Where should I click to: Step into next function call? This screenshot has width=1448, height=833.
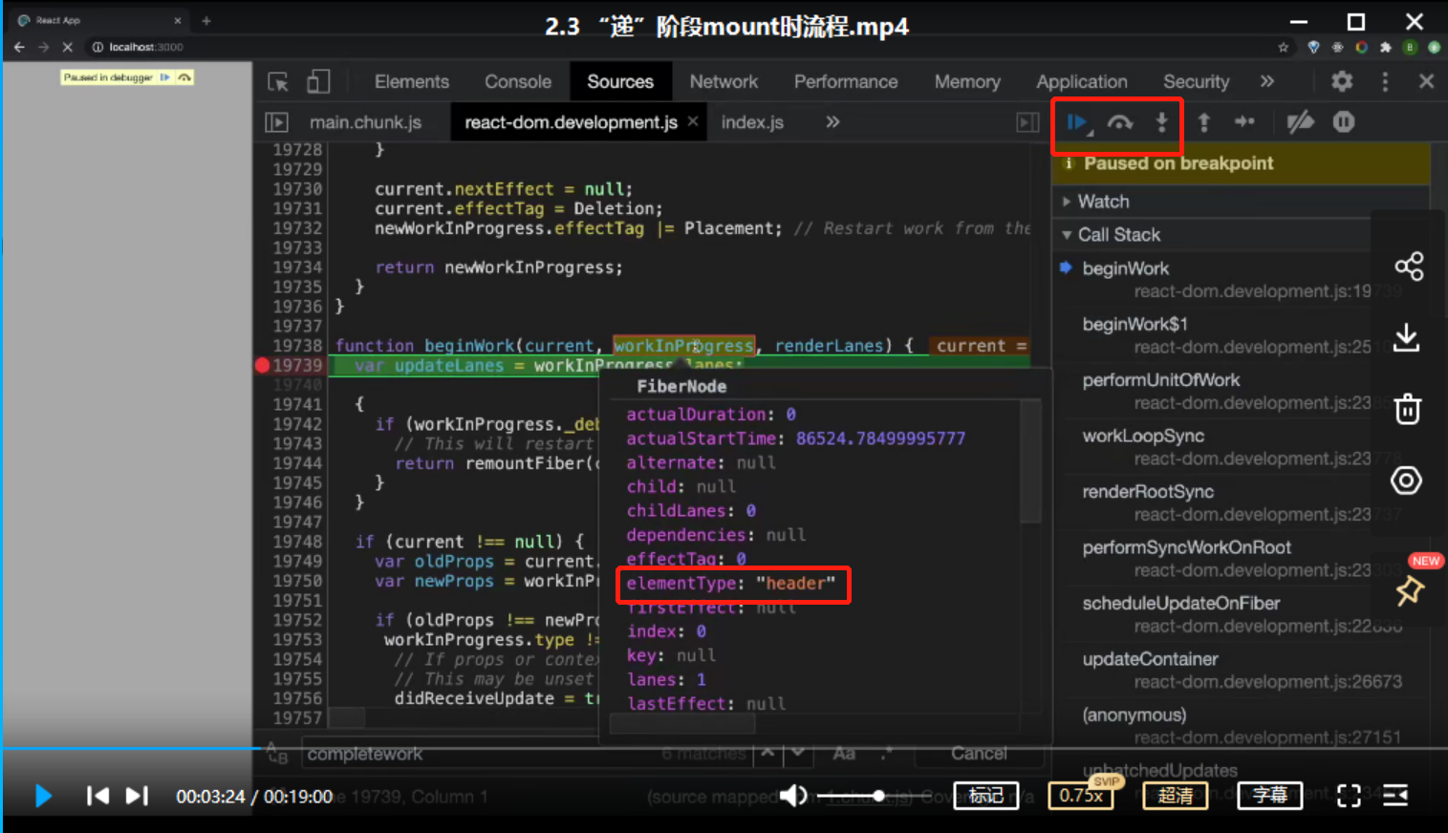[1162, 122]
